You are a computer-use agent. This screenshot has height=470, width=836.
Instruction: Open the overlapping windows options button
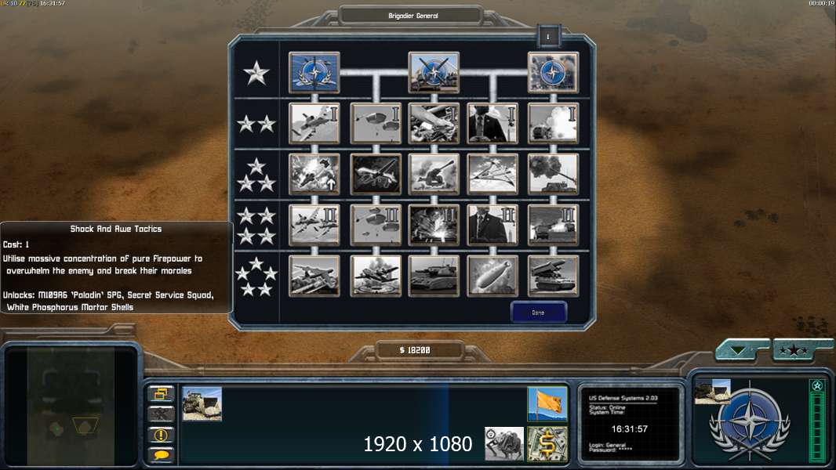click(x=161, y=394)
